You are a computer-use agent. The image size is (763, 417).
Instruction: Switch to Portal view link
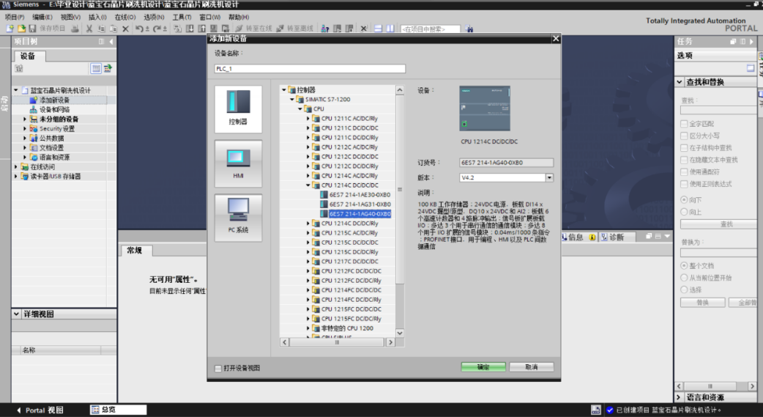(x=40, y=410)
